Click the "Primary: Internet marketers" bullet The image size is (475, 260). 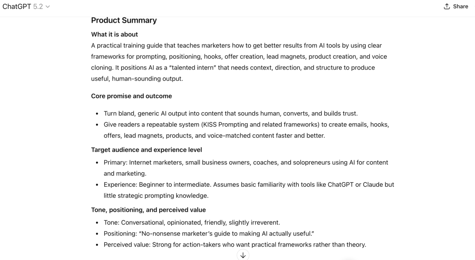(x=246, y=163)
